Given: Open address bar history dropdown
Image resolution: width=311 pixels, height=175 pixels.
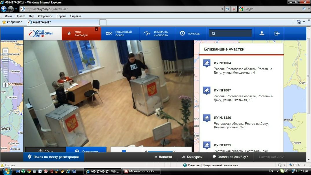Looking at the screenshot, I should pos(222,9).
